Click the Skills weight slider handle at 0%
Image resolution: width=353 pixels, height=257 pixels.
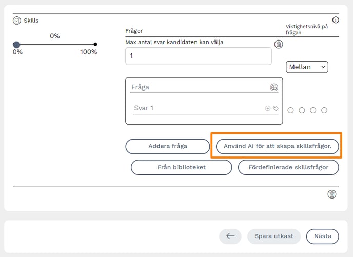(x=16, y=45)
